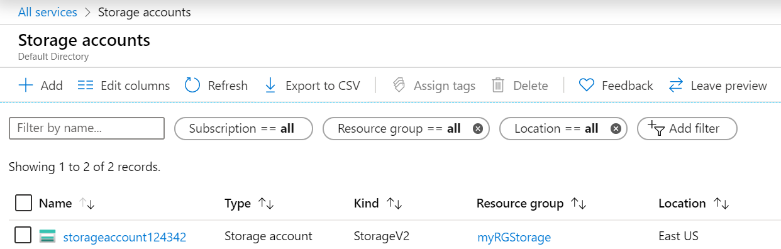
Task: Click the Feedback heart icon
Action: point(587,86)
